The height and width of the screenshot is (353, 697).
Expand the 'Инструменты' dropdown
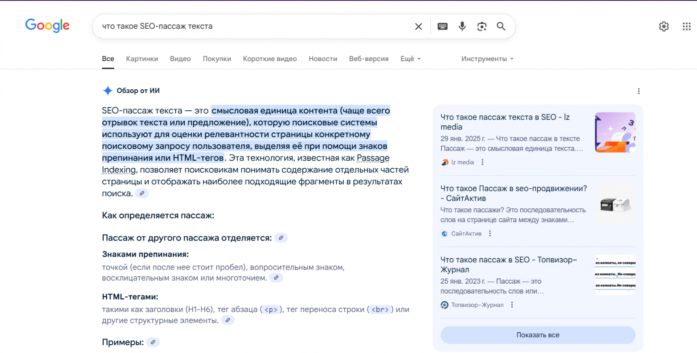coord(487,59)
